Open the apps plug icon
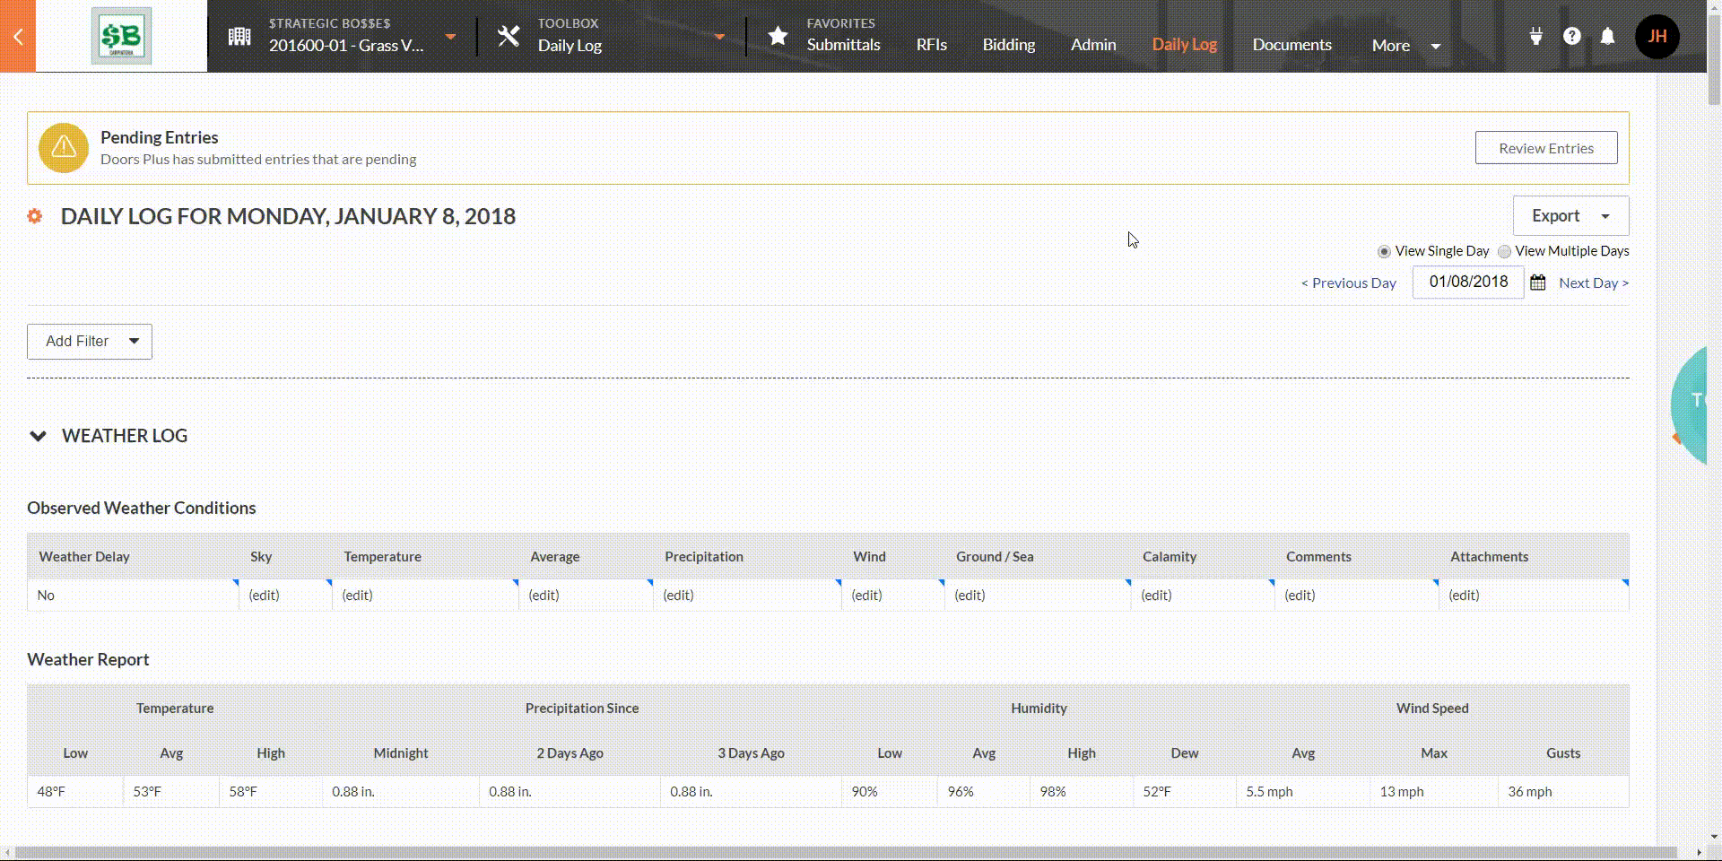Viewport: 1722px width, 861px height. pos(1535,36)
